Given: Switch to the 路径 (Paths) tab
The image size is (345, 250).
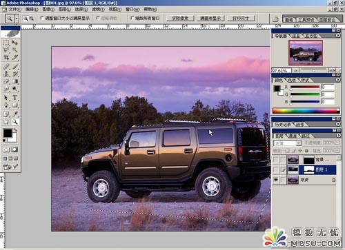Looking at the screenshot, I should point(305,136).
